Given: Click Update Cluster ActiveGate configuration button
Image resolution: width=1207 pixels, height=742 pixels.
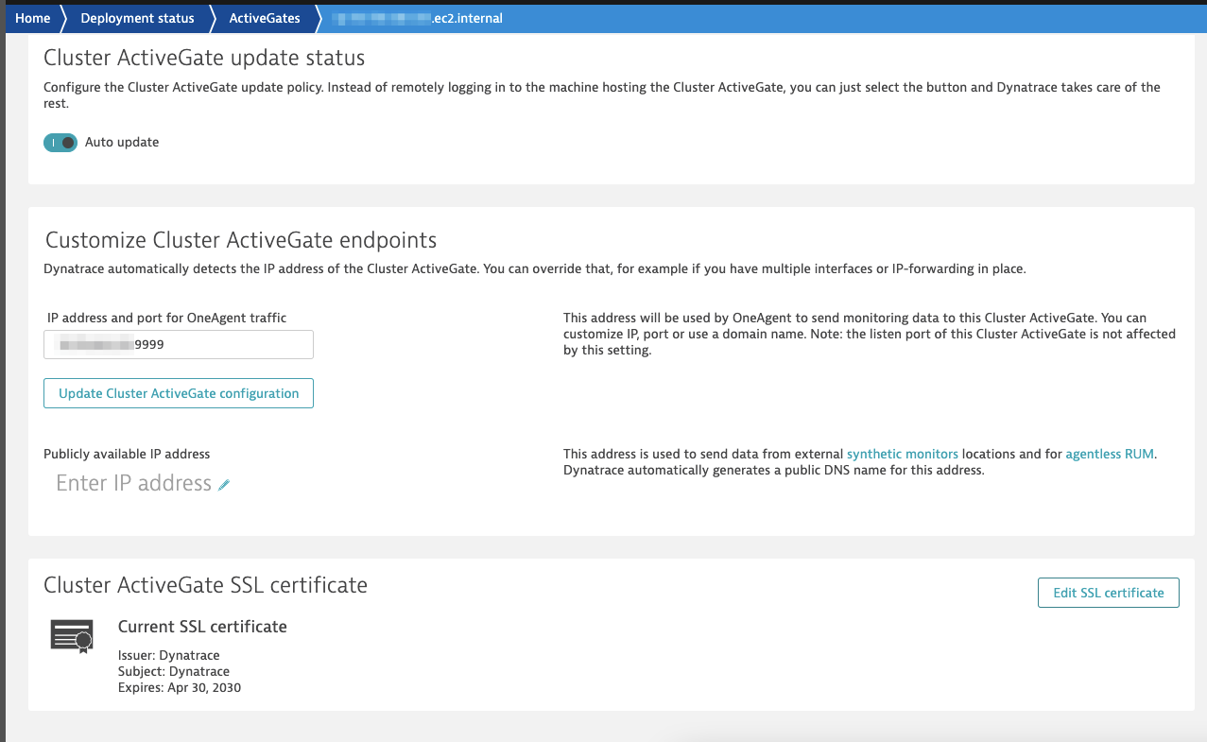Looking at the screenshot, I should pyautogui.click(x=179, y=393).
